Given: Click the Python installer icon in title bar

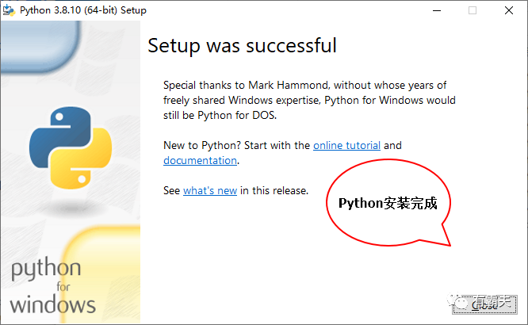Looking at the screenshot, I should [9, 11].
